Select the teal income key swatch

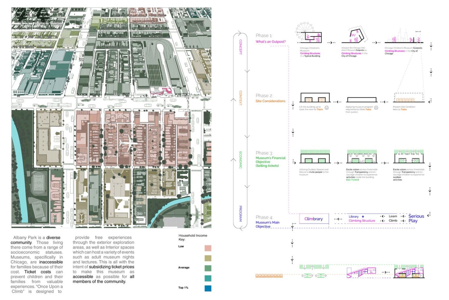[208, 278]
